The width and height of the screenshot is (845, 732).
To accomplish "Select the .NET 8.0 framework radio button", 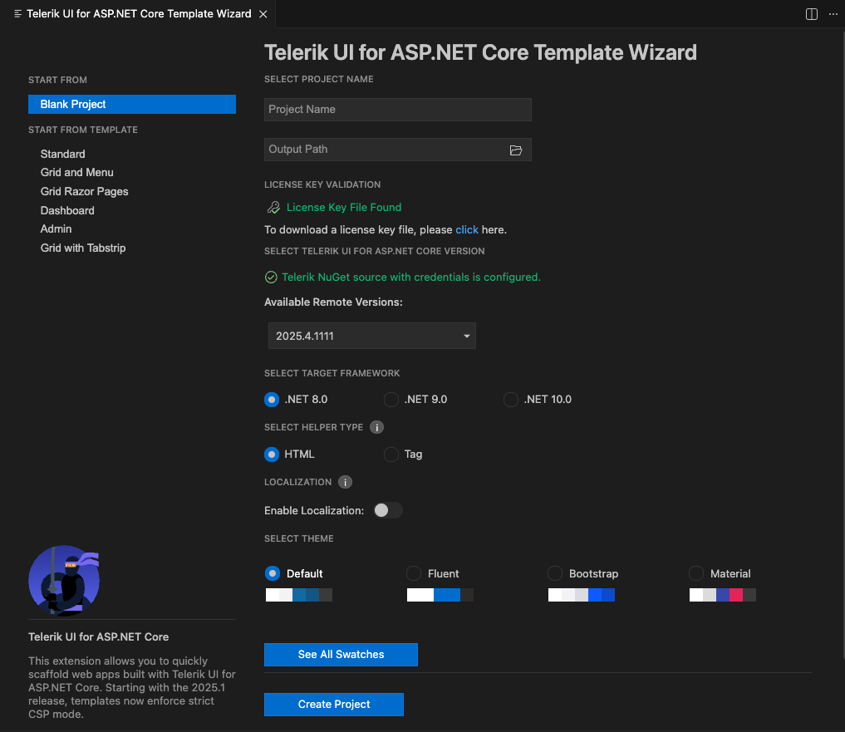I will coord(272,400).
